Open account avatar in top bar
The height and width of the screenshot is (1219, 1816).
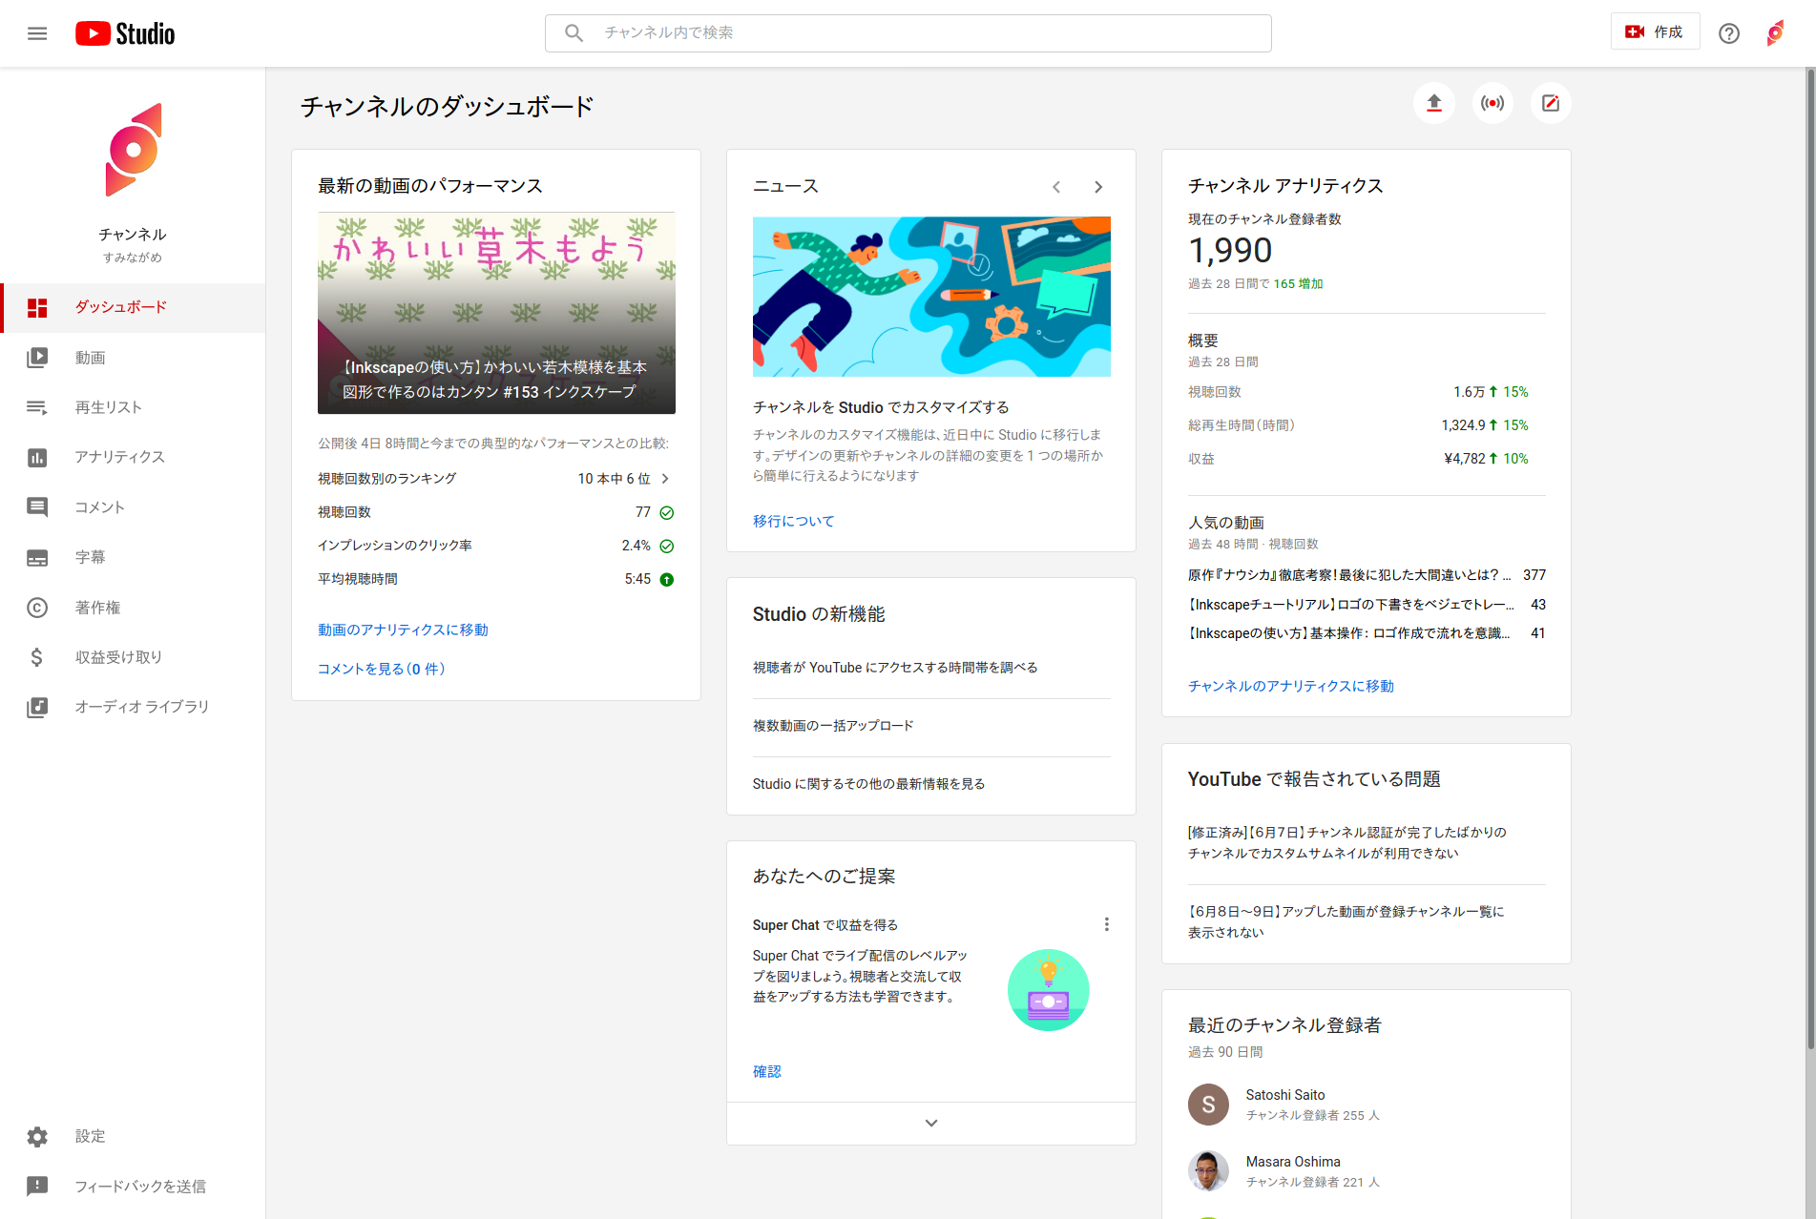point(1775,33)
